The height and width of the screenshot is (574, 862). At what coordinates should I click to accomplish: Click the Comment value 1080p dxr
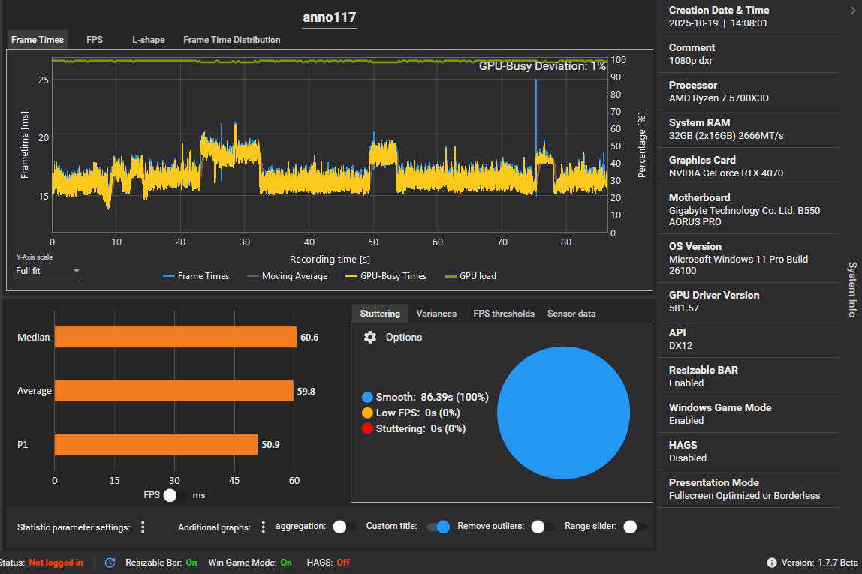691,61
